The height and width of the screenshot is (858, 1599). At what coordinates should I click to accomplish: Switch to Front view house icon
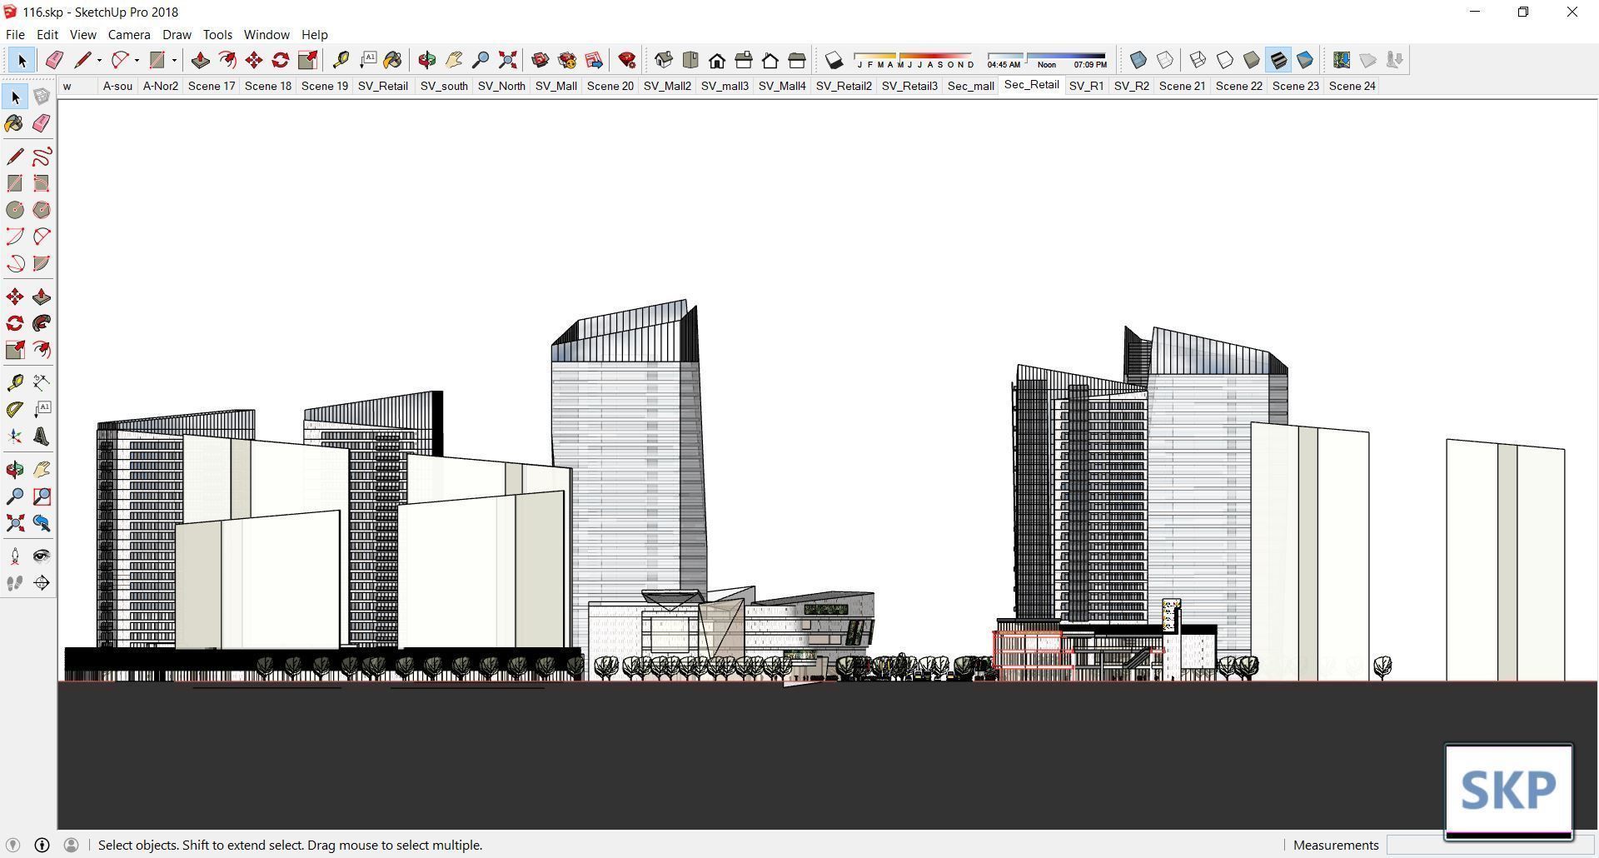(x=717, y=60)
